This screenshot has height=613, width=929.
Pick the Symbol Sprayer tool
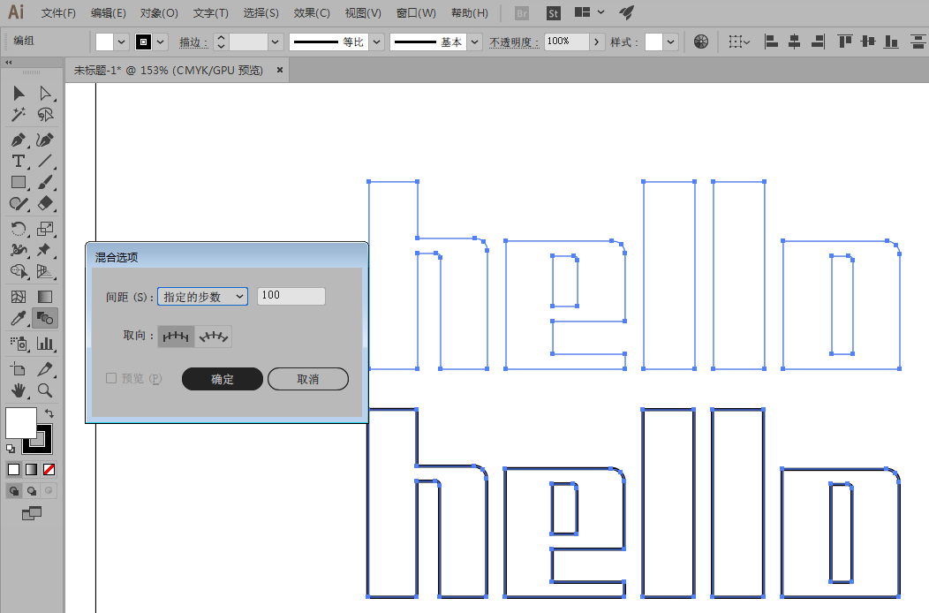19,344
